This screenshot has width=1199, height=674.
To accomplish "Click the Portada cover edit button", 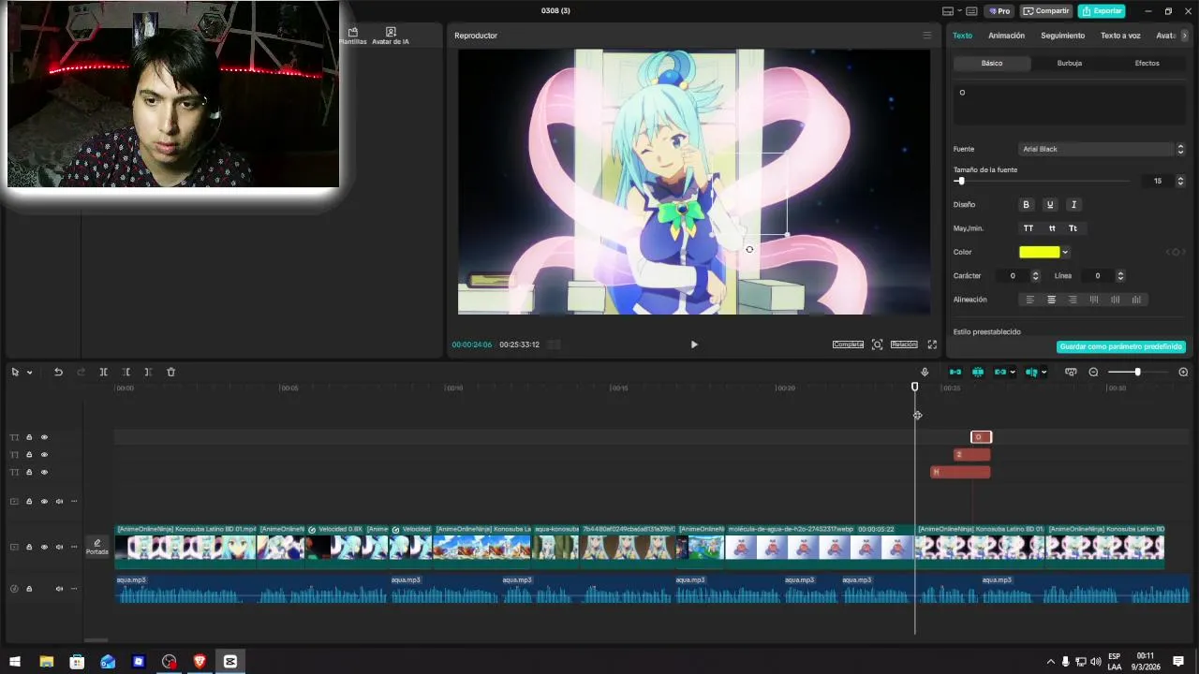I will [97, 547].
